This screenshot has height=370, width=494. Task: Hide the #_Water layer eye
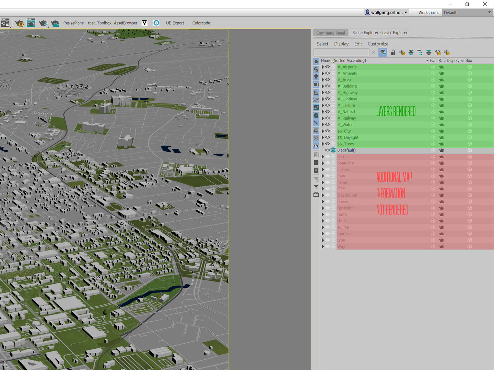coord(328,124)
